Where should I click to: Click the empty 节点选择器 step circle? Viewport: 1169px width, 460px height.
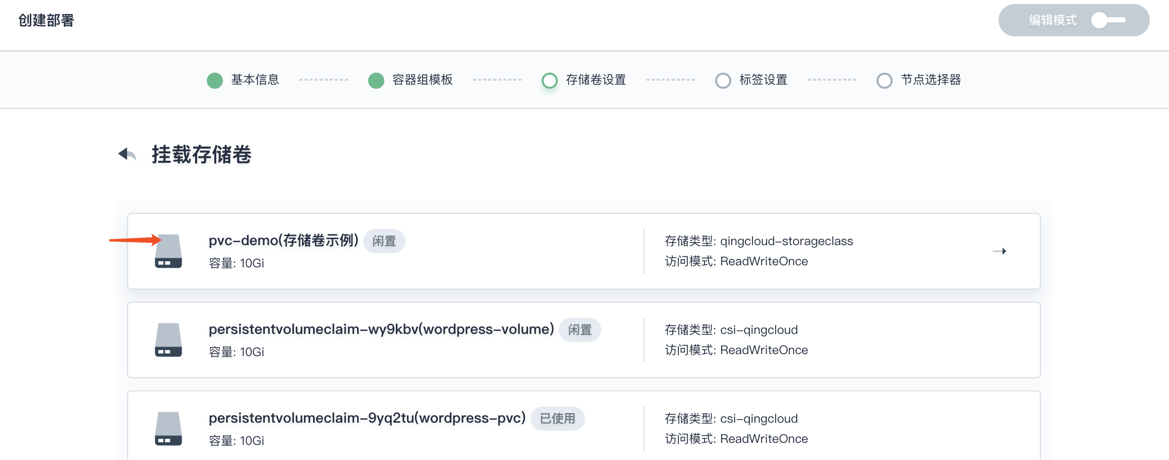(x=885, y=81)
